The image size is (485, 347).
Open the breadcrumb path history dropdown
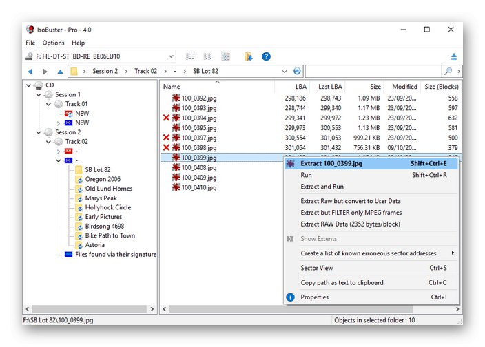(x=285, y=72)
